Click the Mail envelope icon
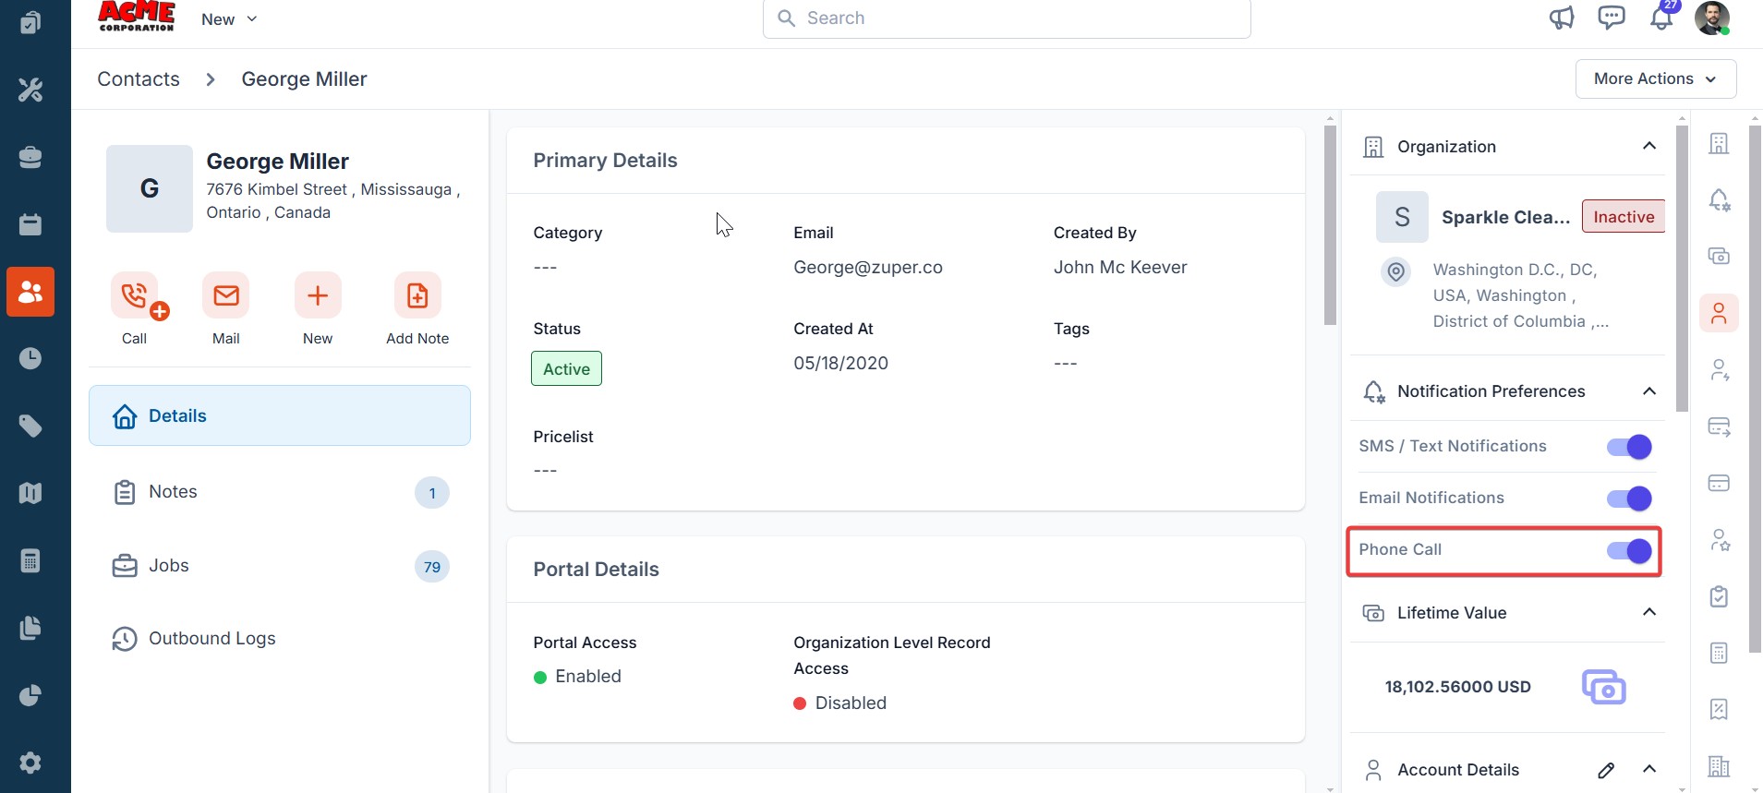 click(226, 296)
